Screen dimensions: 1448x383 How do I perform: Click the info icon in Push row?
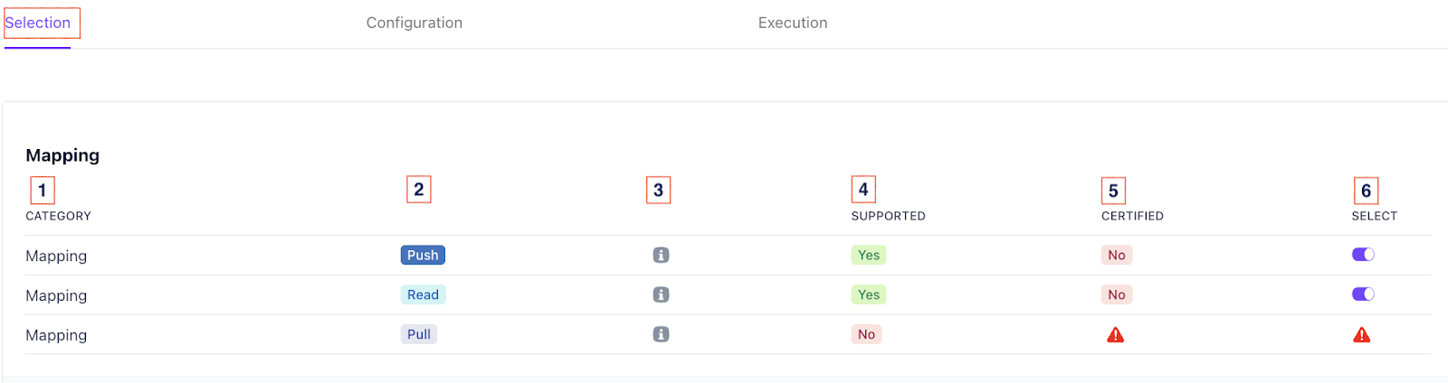pos(661,256)
